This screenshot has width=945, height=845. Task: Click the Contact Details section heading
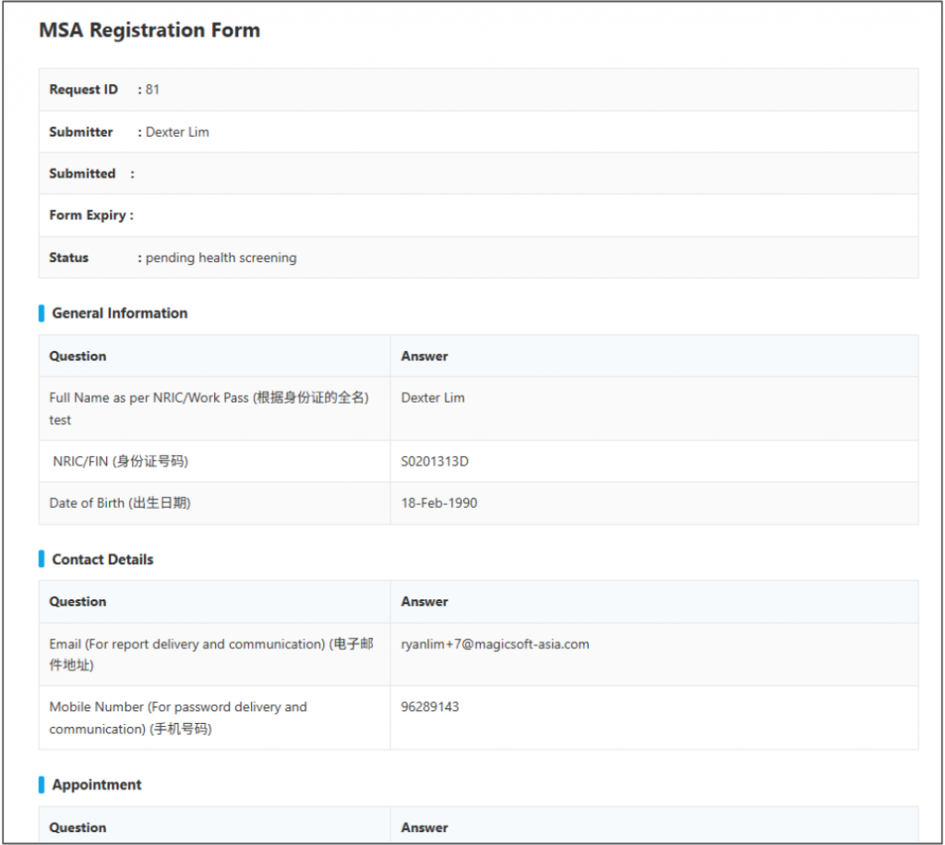click(x=102, y=560)
